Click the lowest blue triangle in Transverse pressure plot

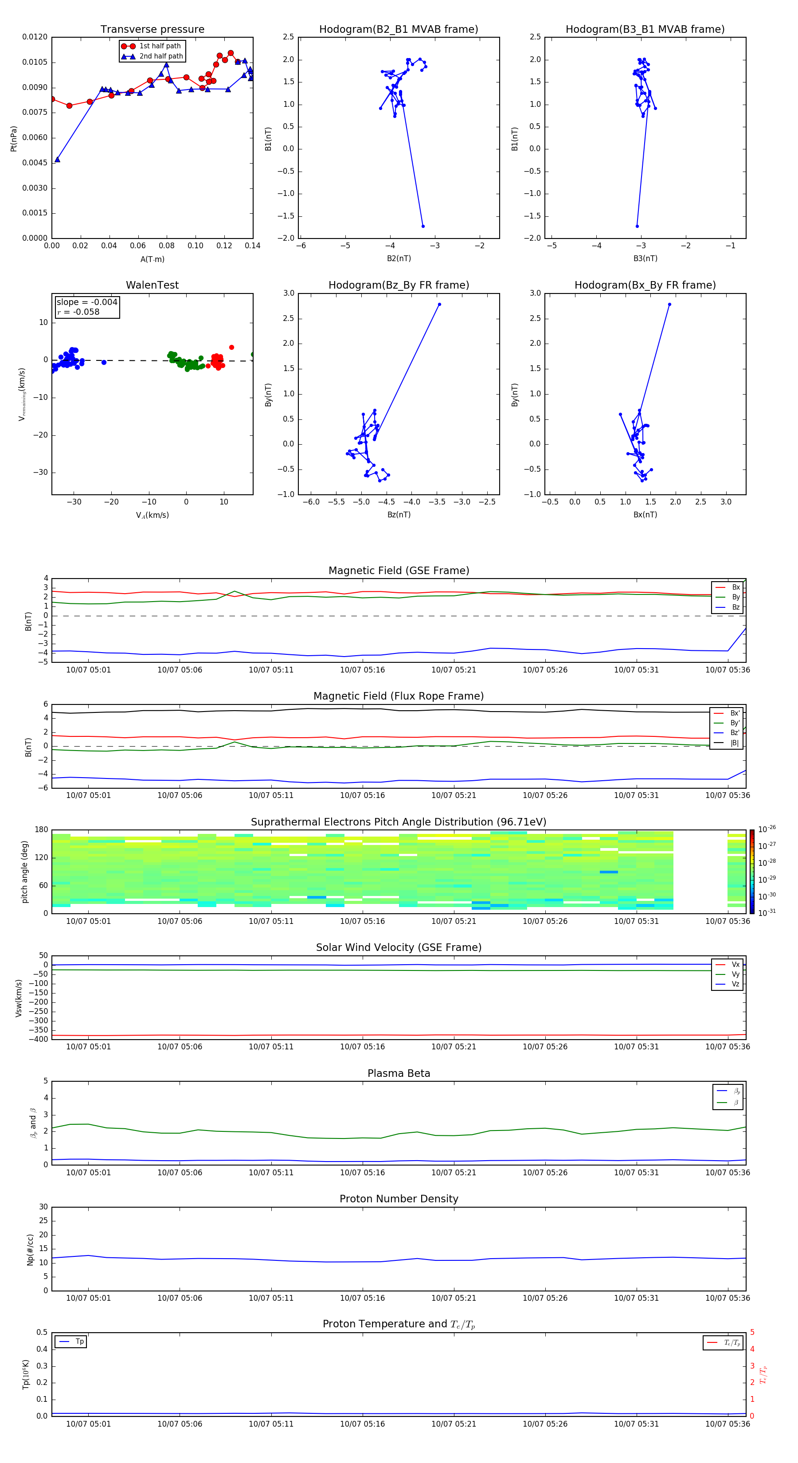[x=57, y=160]
